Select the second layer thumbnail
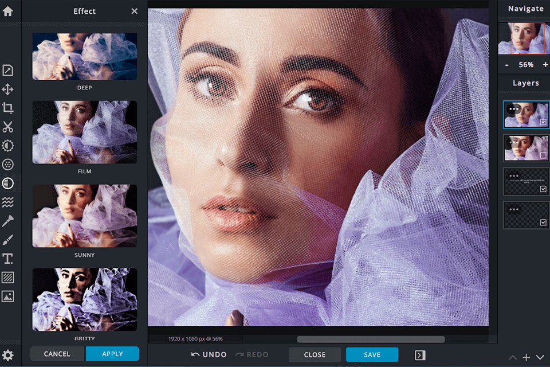The image size is (550, 367). [x=526, y=148]
